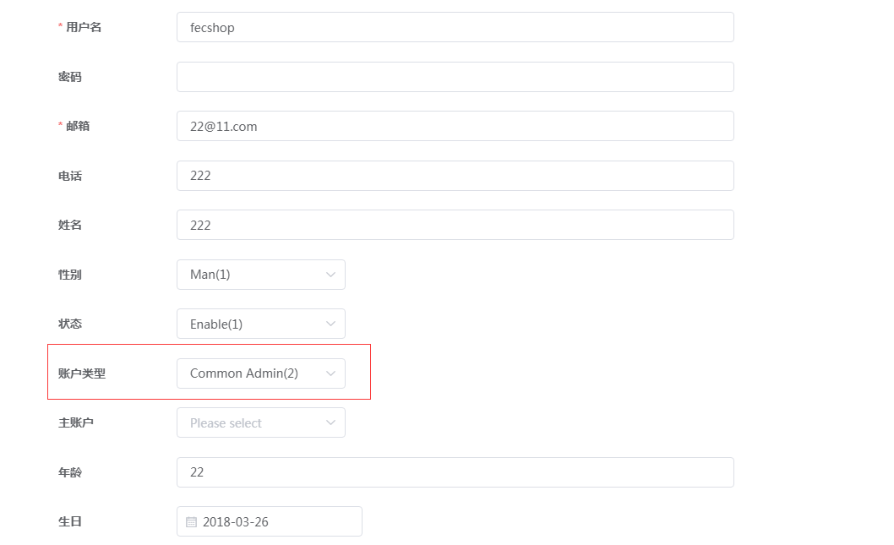Click the calendar icon in birthday field
Image resolution: width=894 pixels, height=545 pixels.
click(x=191, y=521)
